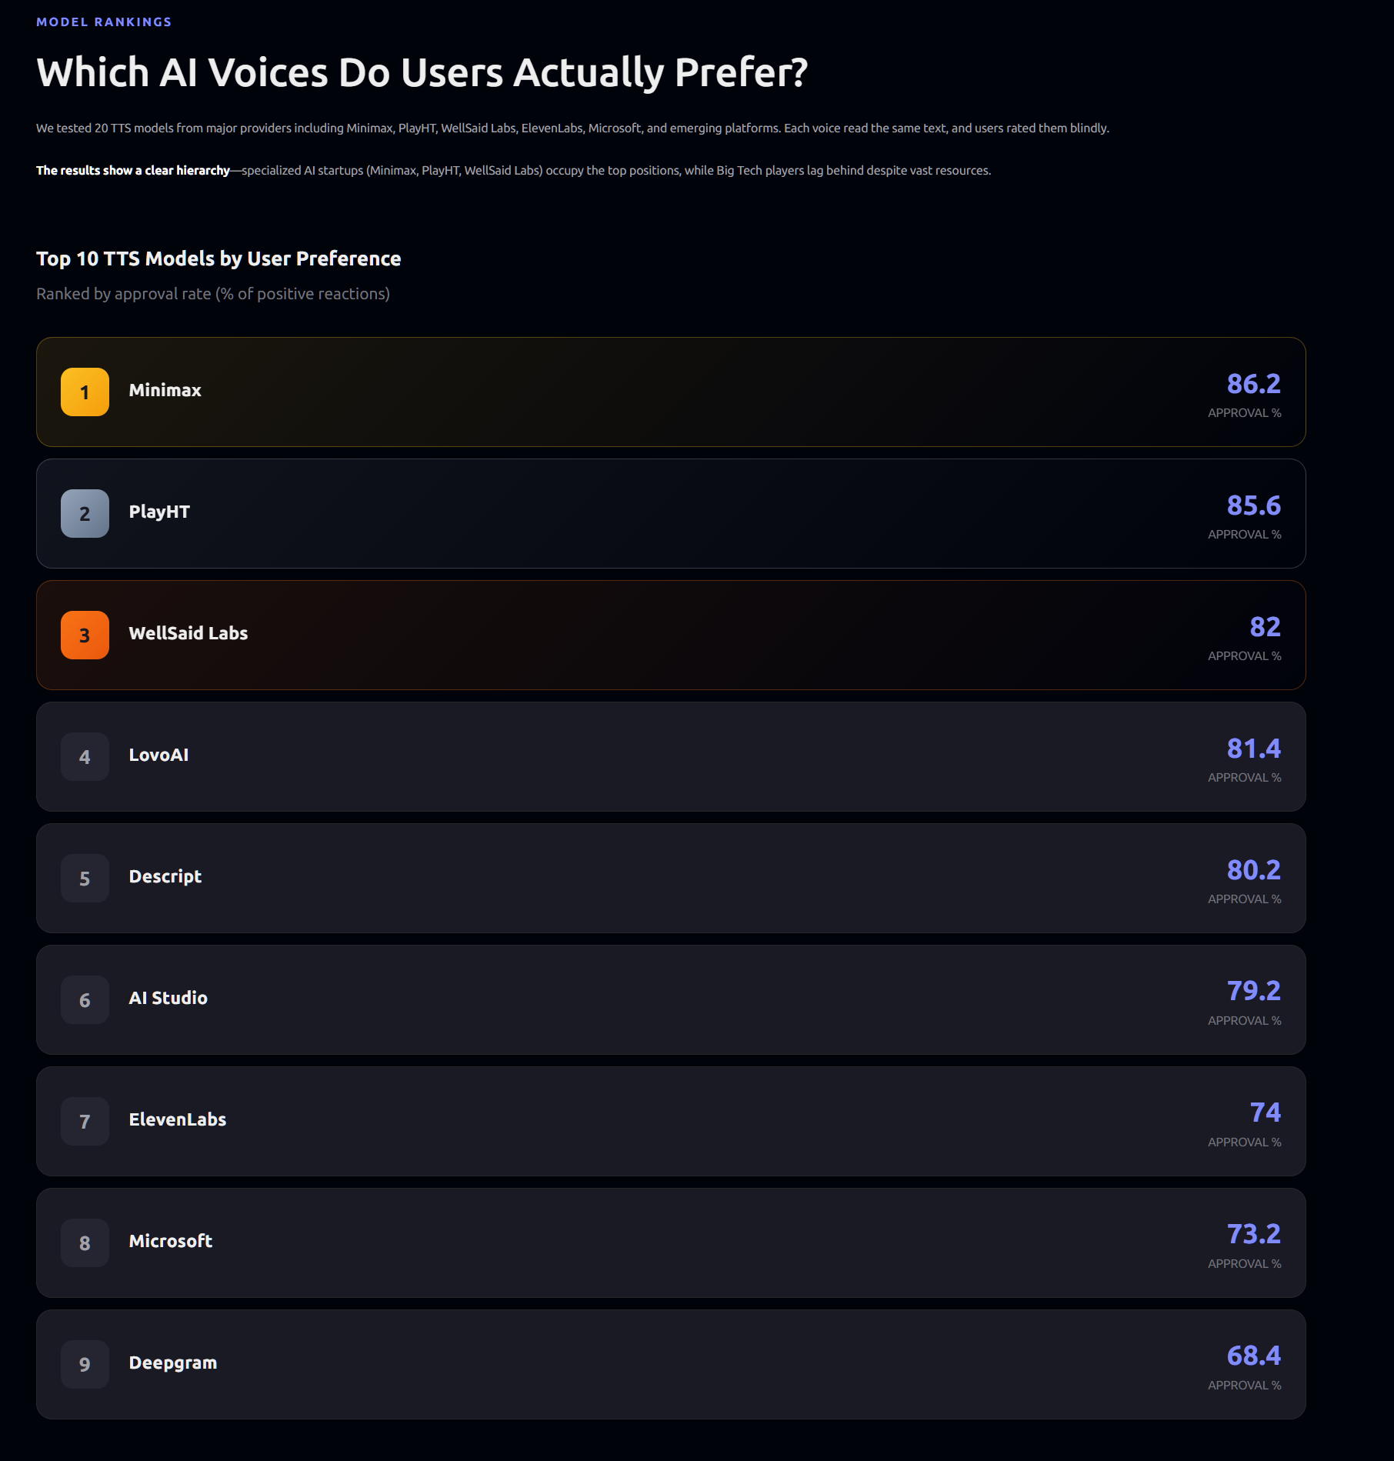Select the Minimax model name
Viewport: 1394px width, 1461px height.
[165, 390]
